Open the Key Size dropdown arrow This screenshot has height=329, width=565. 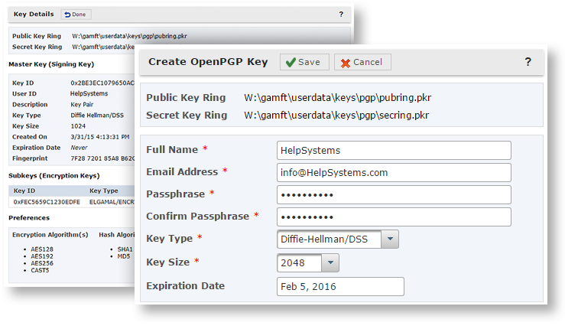[330, 263]
